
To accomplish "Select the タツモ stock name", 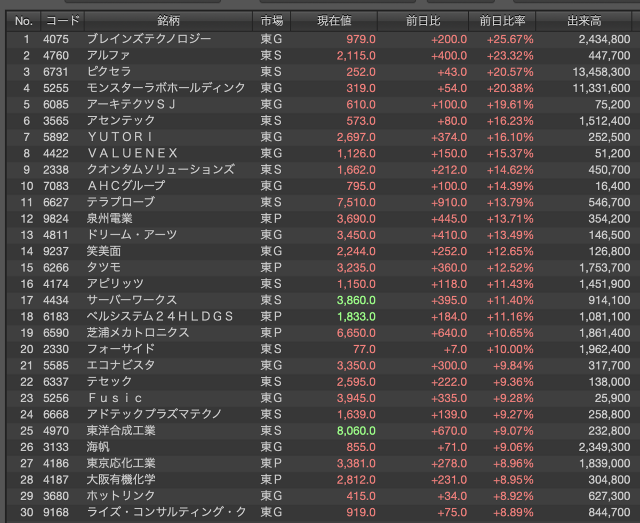I will tap(103, 267).
